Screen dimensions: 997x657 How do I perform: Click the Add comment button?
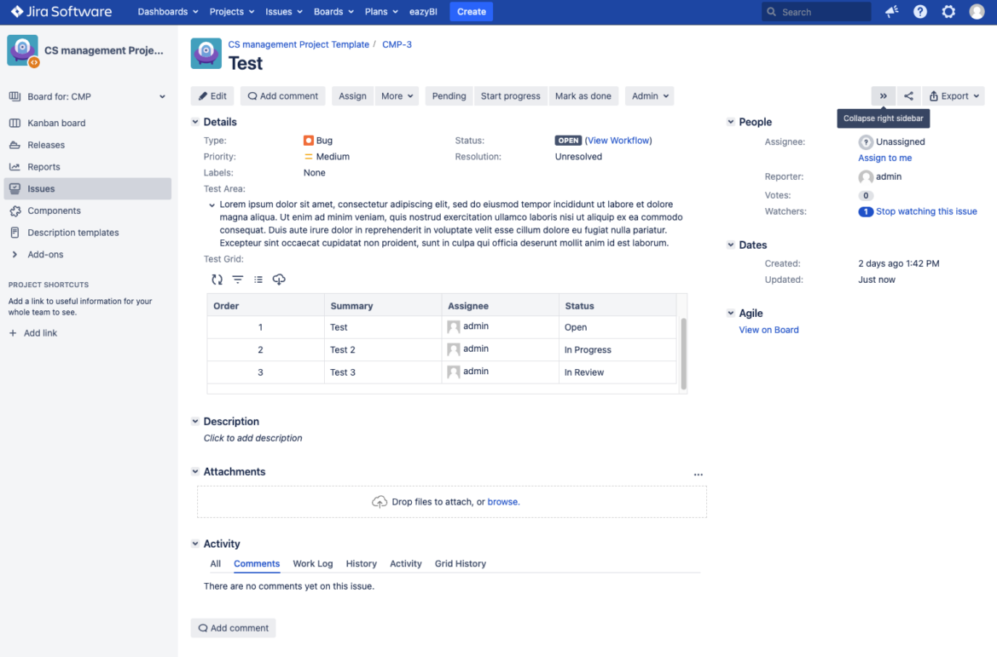coord(233,627)
